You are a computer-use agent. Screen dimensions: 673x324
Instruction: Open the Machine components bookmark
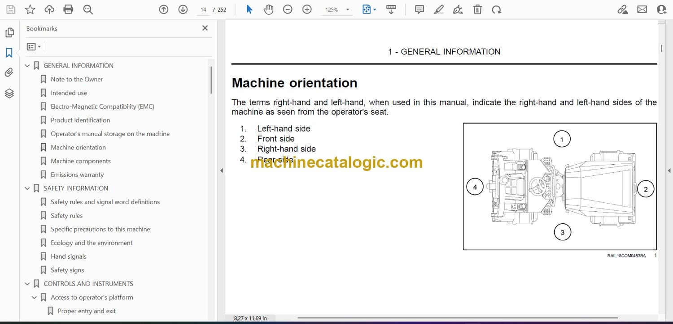[x=80, y=161]
